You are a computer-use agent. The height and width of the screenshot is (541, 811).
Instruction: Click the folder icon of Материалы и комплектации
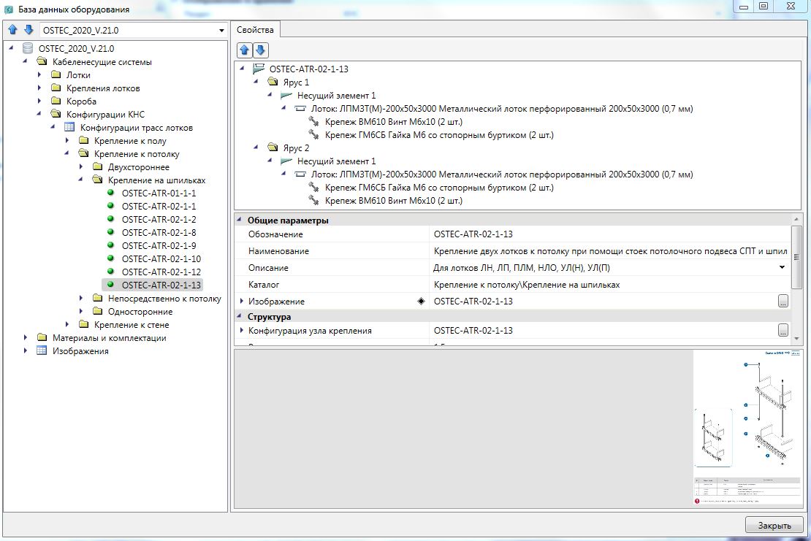42,337
